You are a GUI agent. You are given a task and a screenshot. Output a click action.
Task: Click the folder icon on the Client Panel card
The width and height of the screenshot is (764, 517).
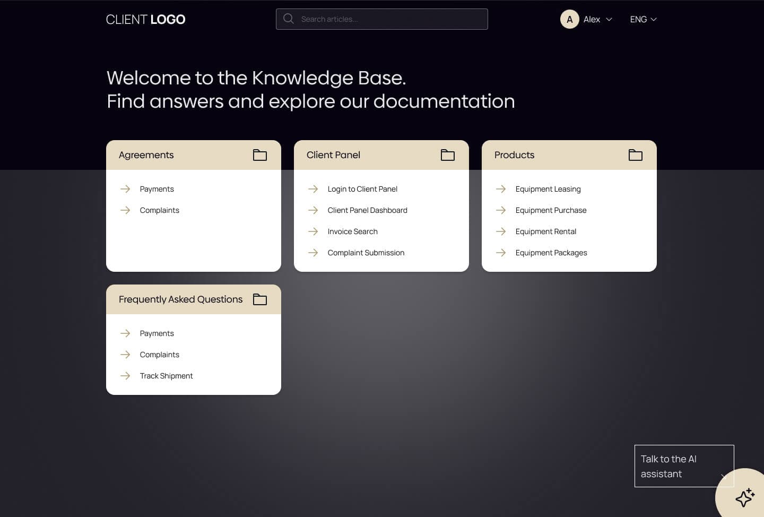[x=448, y=155]
